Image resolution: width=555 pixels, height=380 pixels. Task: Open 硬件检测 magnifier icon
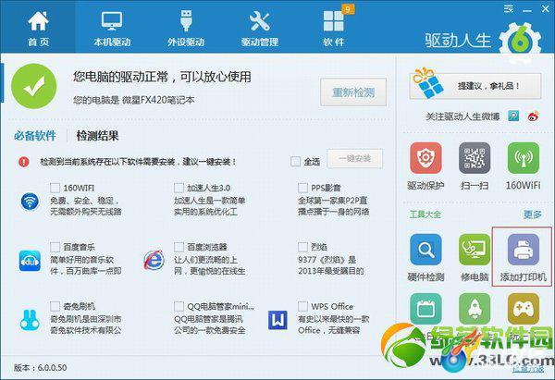[x=425, y=250]
